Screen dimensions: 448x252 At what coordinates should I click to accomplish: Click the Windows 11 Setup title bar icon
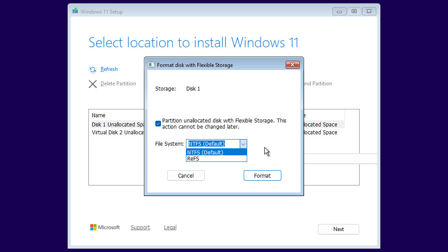point(75,11)
